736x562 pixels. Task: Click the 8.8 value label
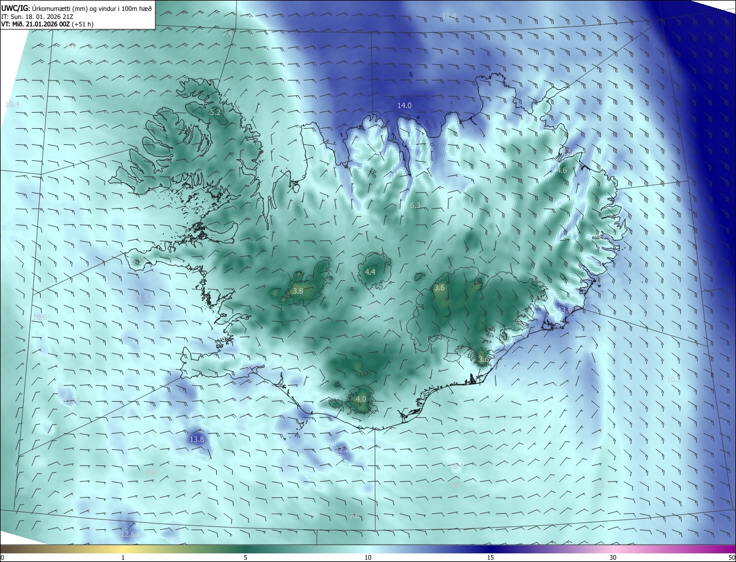coord(150,472)
